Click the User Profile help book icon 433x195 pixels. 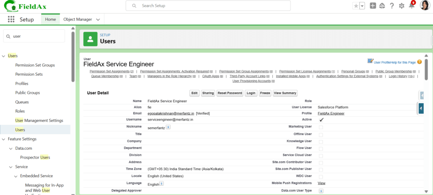(370, 61)
